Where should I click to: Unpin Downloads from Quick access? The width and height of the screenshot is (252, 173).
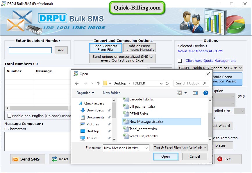point(109,110)
